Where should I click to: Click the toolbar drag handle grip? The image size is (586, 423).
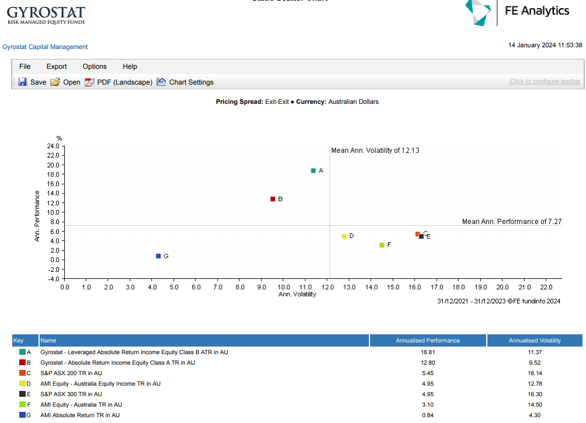point(15,82)
